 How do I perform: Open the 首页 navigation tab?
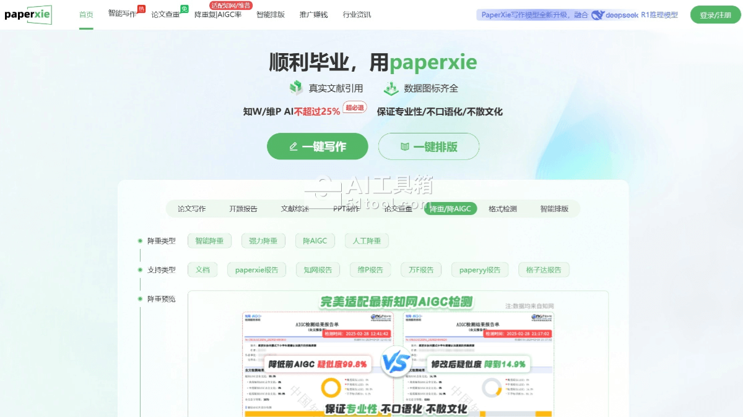click(x=86, y=14)
